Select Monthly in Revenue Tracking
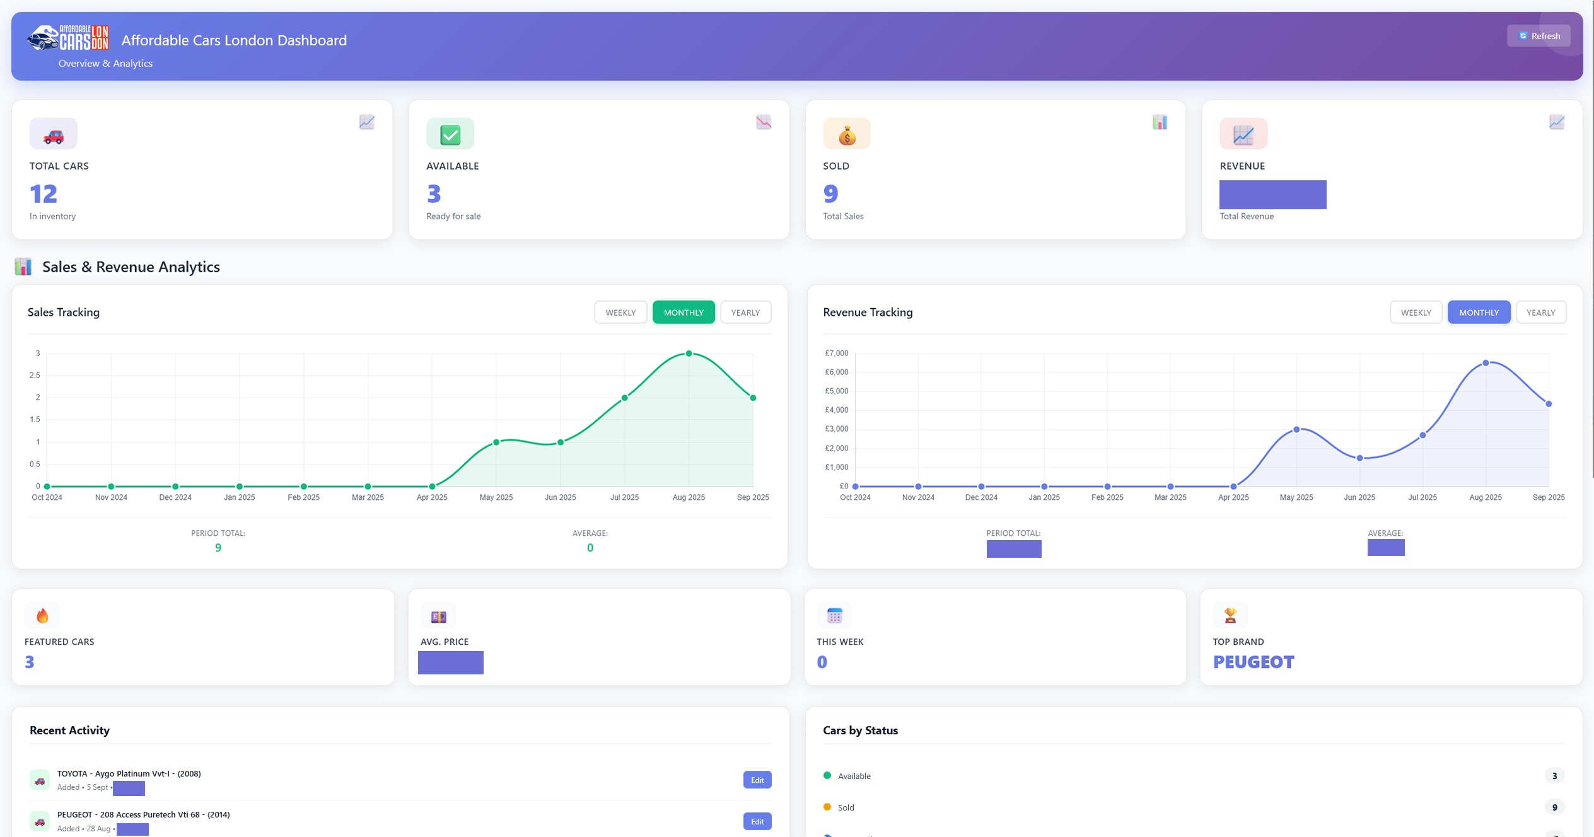1594x837 pixels. point(1479,313)
